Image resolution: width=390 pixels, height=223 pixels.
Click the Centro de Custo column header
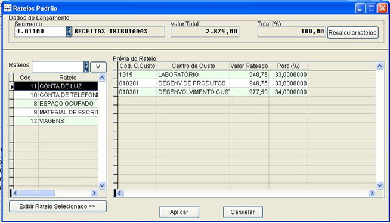(x=193, y=66)
